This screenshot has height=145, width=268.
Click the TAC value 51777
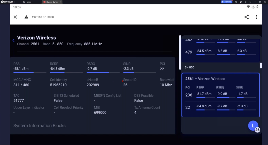tap(19, 100)
